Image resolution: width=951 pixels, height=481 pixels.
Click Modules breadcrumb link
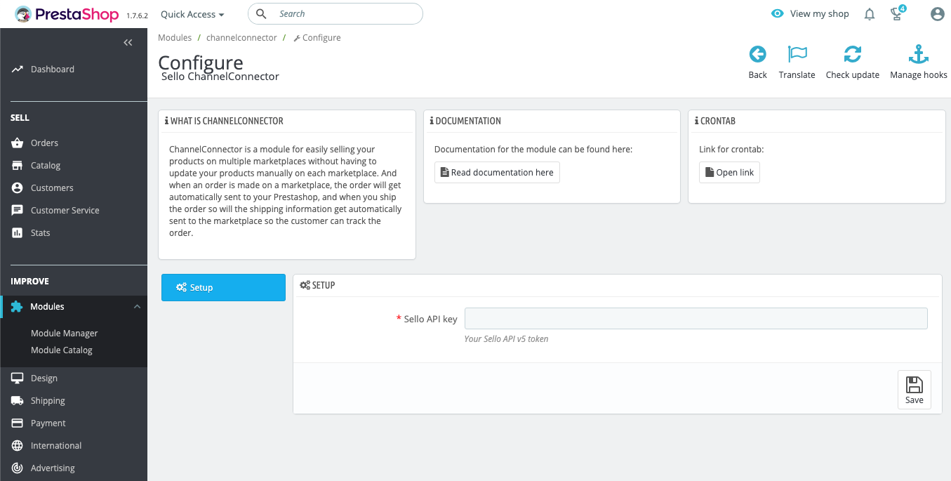(x=175, y=38)
